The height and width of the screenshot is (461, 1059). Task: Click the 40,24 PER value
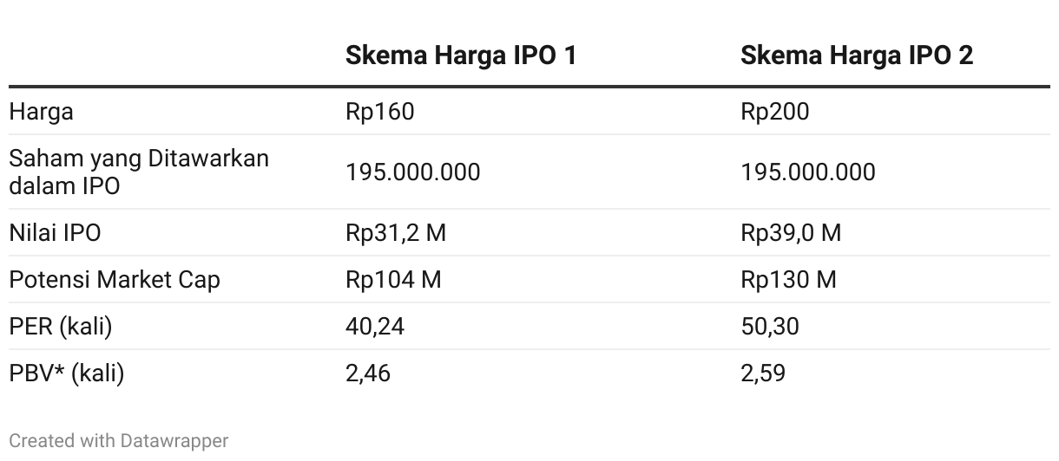click(x=375, y=327)
